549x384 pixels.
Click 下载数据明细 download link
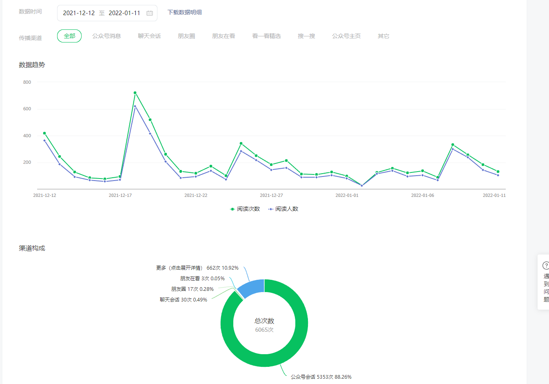pyautogui.click(x=184, y=12)
